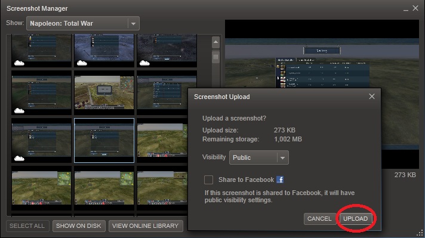This screenshot has width=425, height=238.
Task: Click SHOW ON DISK button
Action: click(79, 226)
